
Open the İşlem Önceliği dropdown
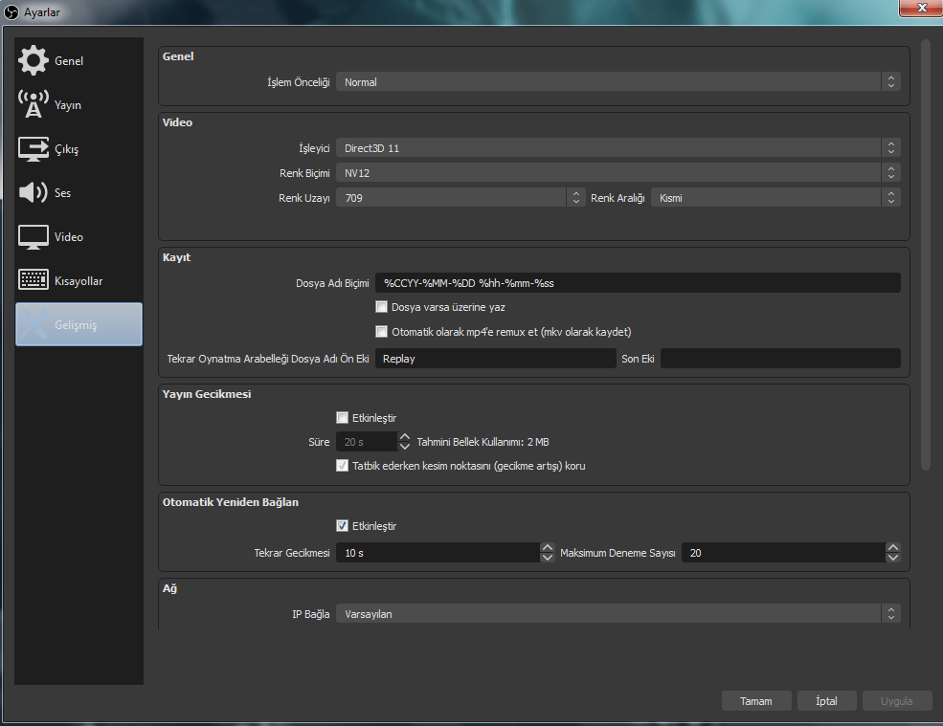[617, 81]
